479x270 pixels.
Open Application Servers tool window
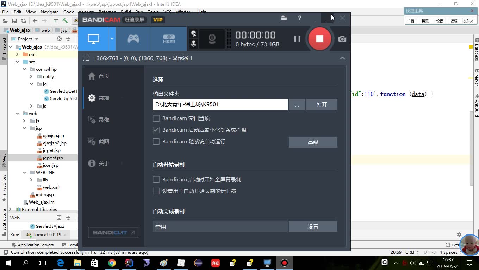(x=33, y=245)
